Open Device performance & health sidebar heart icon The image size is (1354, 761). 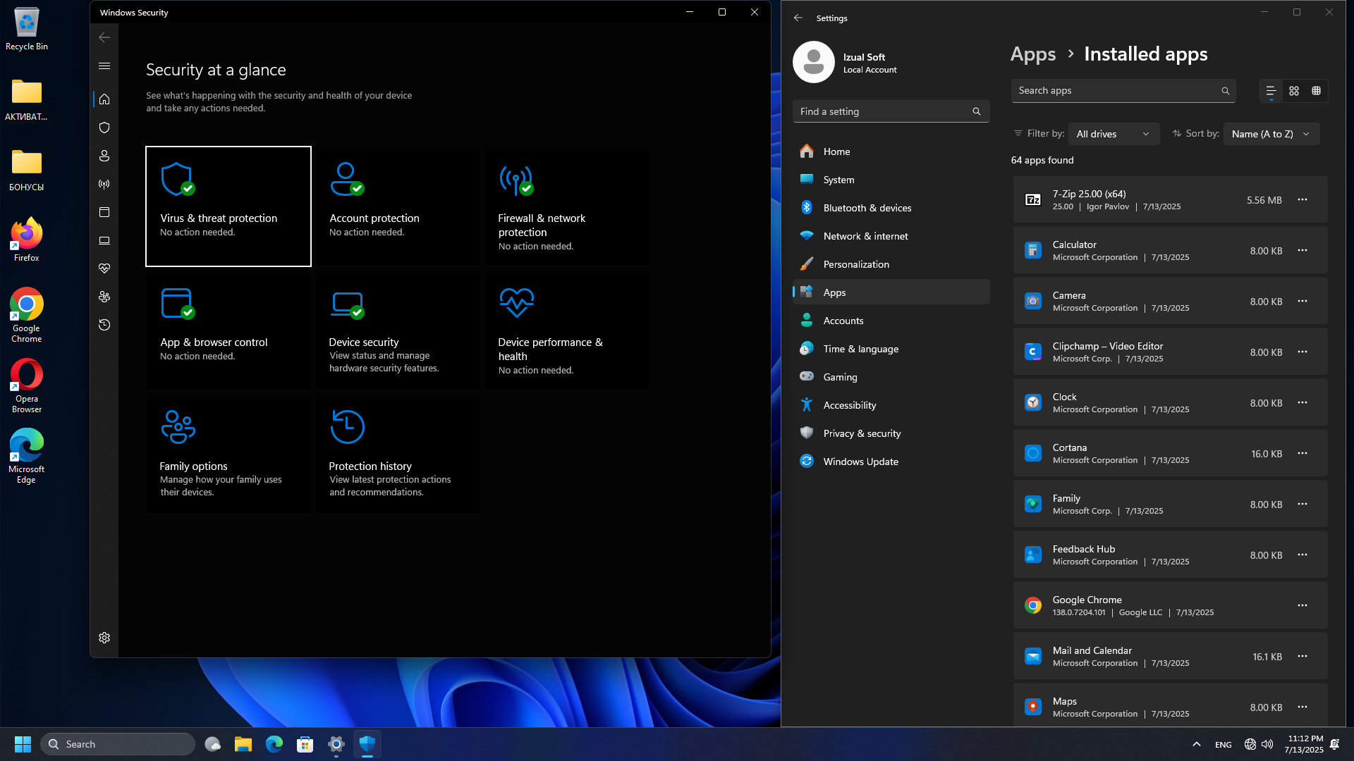click(x=104, y=268)
